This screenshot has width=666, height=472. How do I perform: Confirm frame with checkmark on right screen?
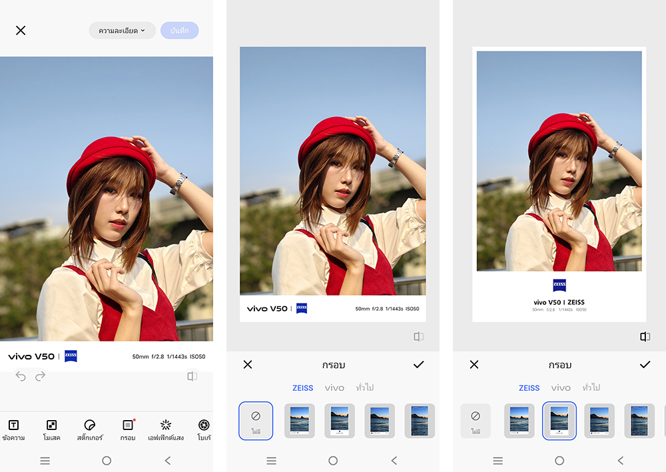coord(645,365)
